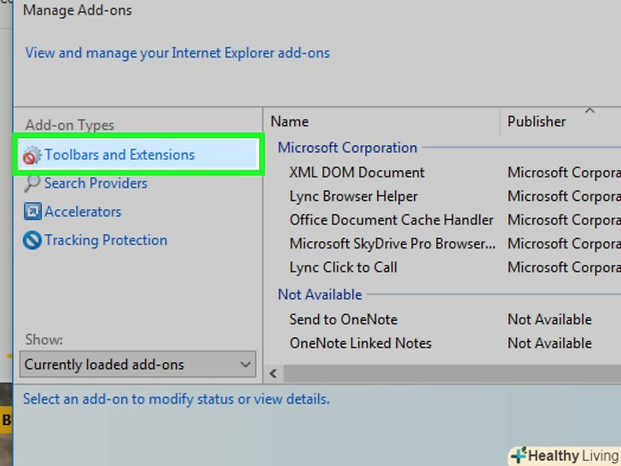Select the Lync Browser Helper add-on

point(354,196)
